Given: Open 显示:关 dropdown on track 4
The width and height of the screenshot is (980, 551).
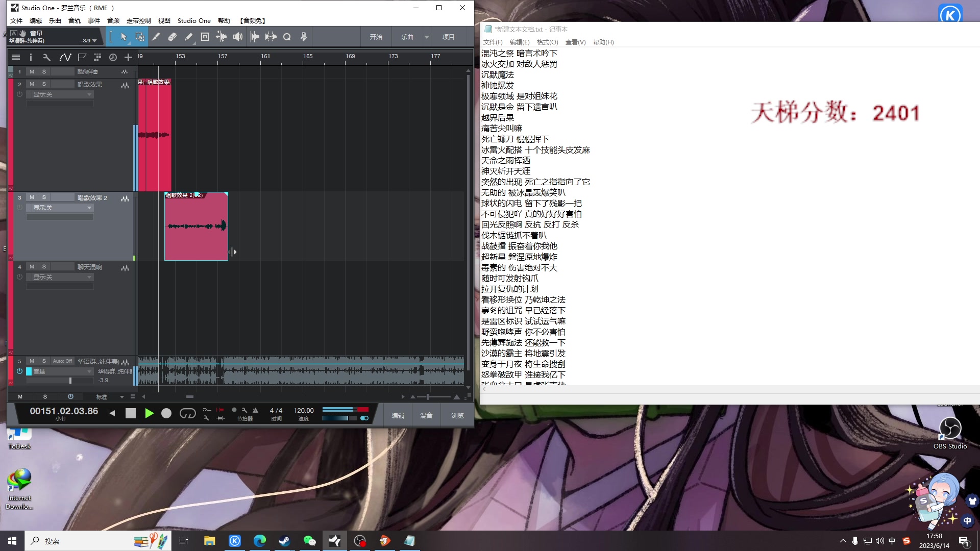Looking at the screenshot, I should [x=60, y=277].
